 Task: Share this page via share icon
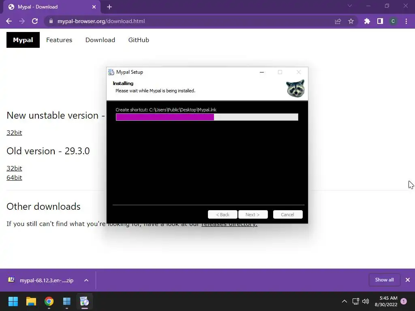pos(338,21)
